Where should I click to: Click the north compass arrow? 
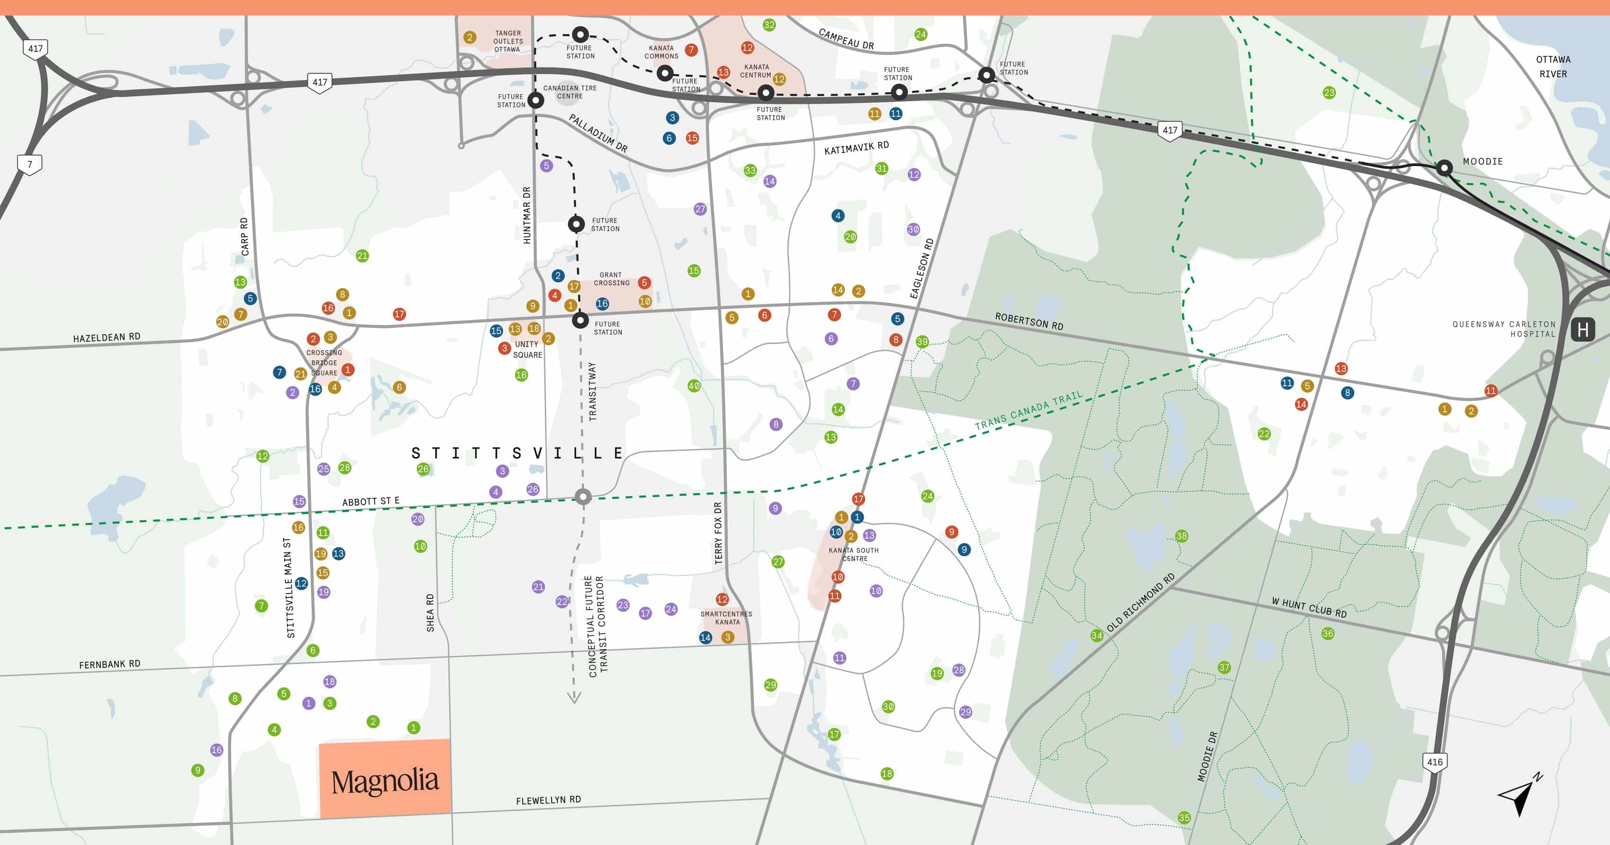coord(1521,795)
